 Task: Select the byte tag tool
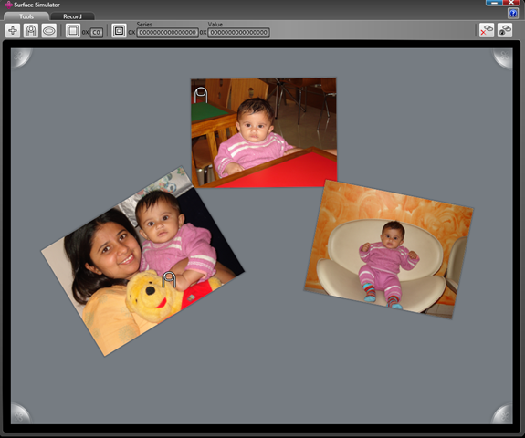(x=73, y=31)
